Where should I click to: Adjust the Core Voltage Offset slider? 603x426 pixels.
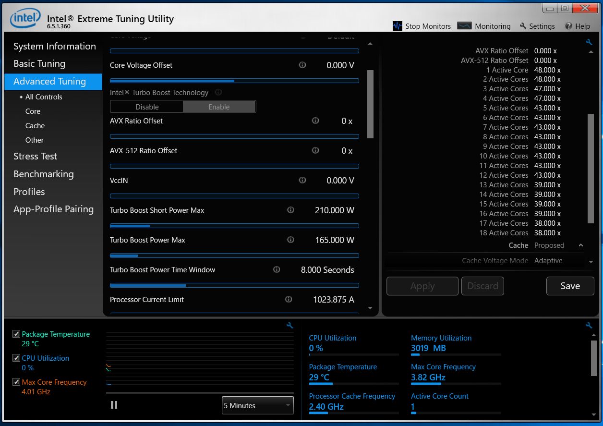coord(234,81)
